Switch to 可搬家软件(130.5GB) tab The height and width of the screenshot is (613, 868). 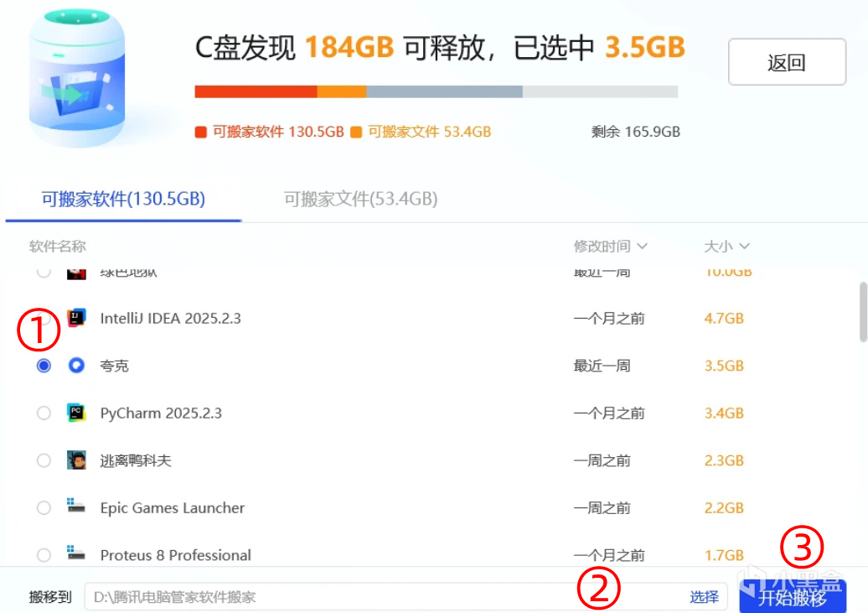[x=123, y=199]
